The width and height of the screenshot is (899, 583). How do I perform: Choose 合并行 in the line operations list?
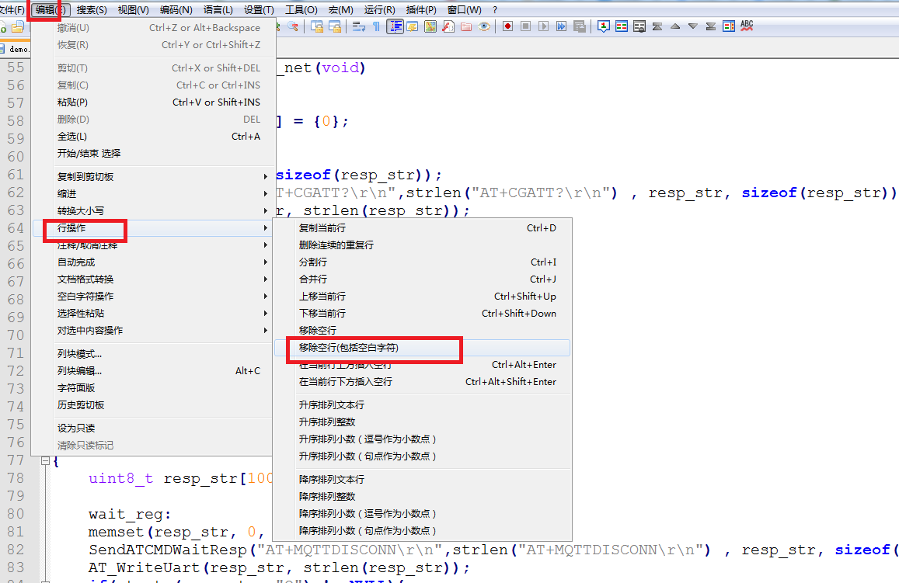pos(313,279)
